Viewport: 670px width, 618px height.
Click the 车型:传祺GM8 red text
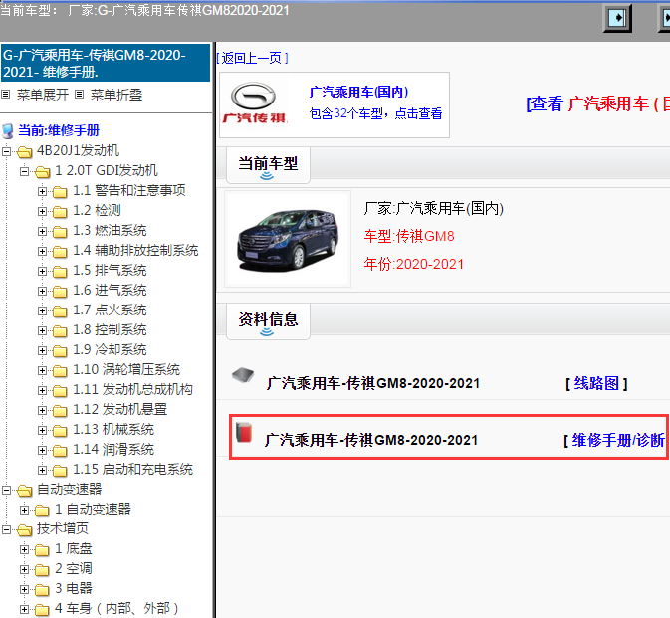coord(409,236)
